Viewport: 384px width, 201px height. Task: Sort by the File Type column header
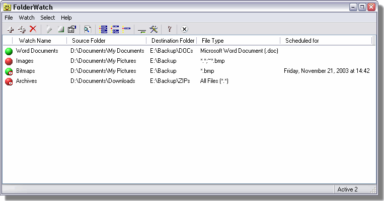(x=212, y=41)
